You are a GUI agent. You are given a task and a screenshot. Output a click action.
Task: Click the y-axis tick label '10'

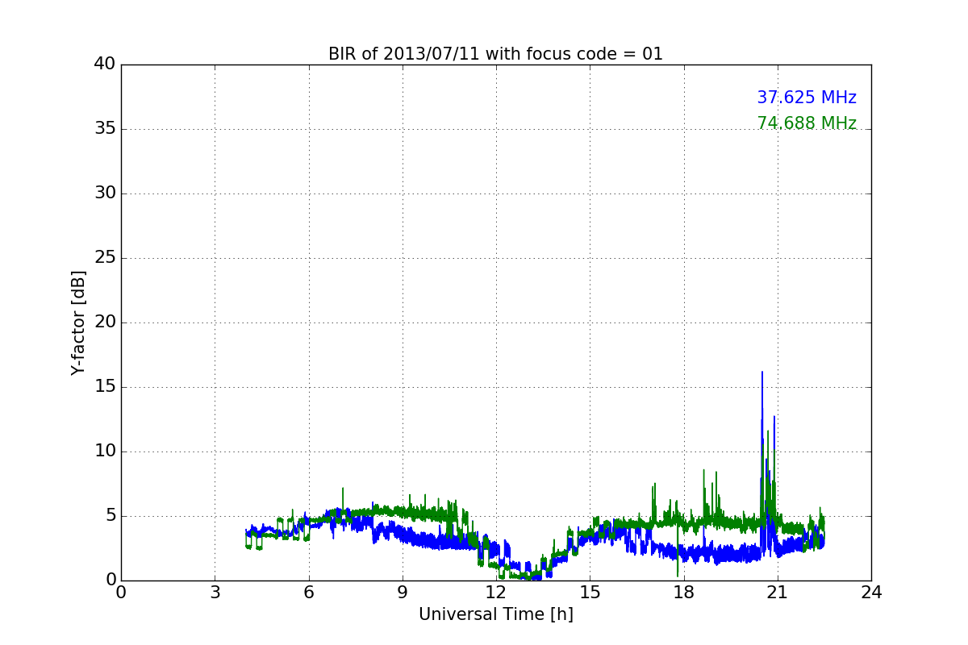[x=104, y=451]
